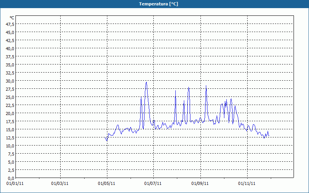Select the 22,5 y-axis label
The width and height of the screenshot is (309, 193).
pos(10,105)
